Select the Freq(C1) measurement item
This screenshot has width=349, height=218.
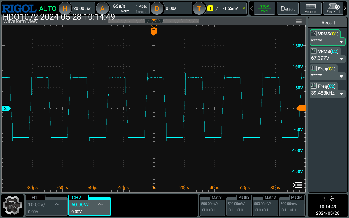pos(328,72)
